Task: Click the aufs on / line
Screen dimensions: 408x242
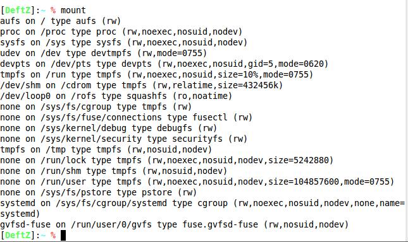Action: point(60,21)
